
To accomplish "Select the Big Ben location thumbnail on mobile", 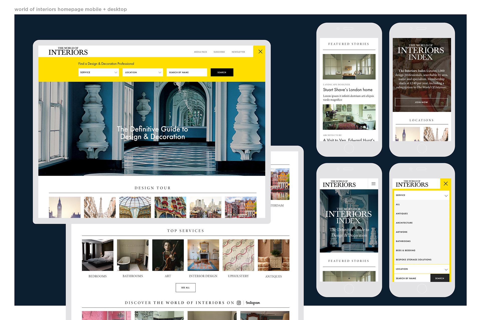I will [x=408, y=134].
